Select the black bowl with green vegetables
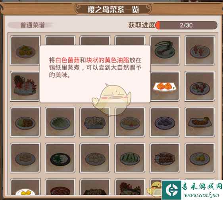The image size is (223, 200). pyautogui.click(x=60, y=158)
